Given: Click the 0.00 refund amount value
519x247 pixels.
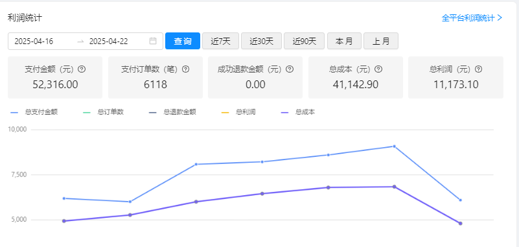Looking at the screenshot, I should (x=255, y=85).
